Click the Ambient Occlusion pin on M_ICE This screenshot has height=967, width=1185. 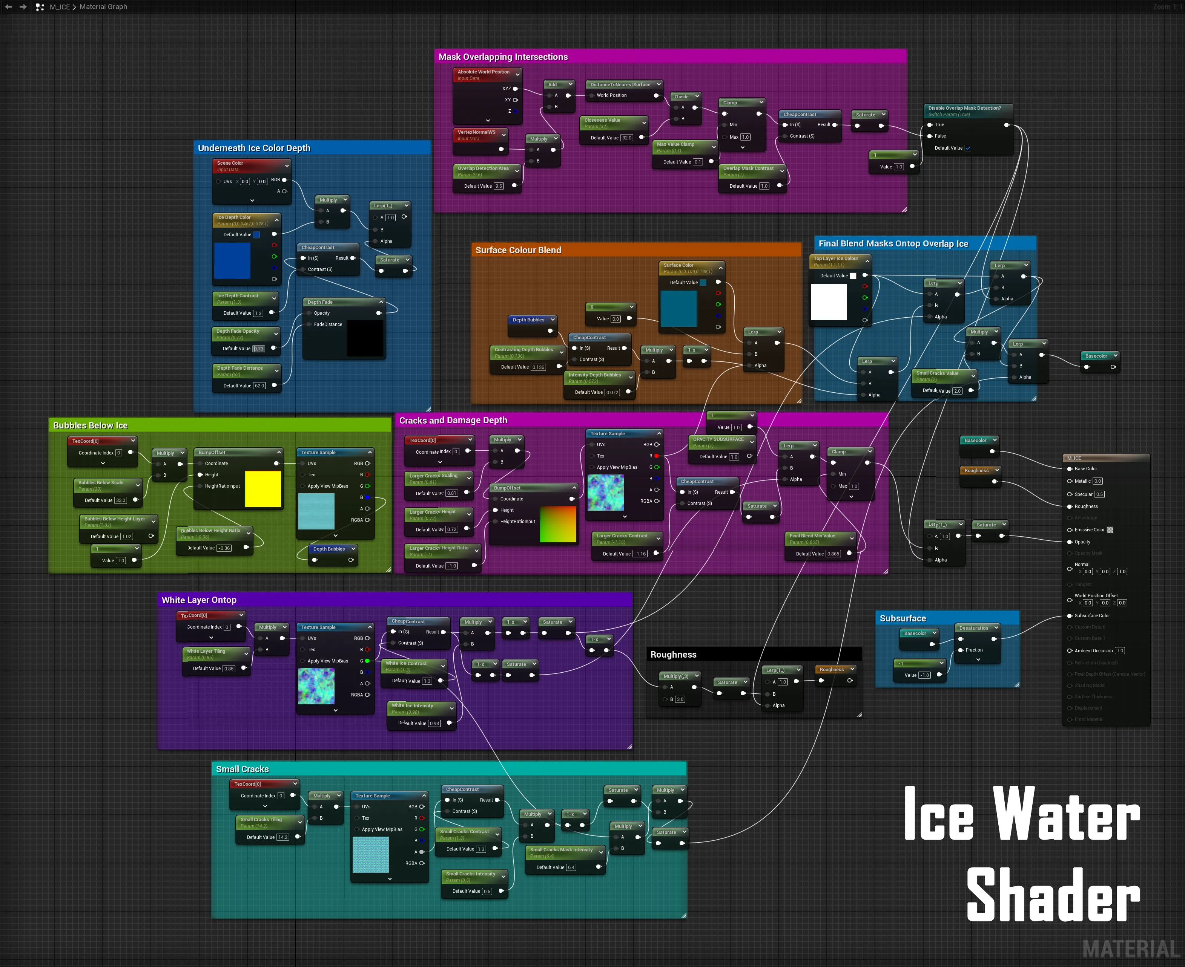[x=1070, y=650]
